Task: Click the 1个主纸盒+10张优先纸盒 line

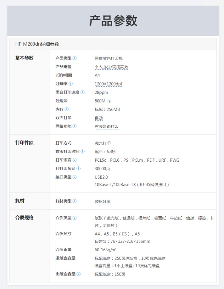Action: pyautogui.click(x=127, y=266)
